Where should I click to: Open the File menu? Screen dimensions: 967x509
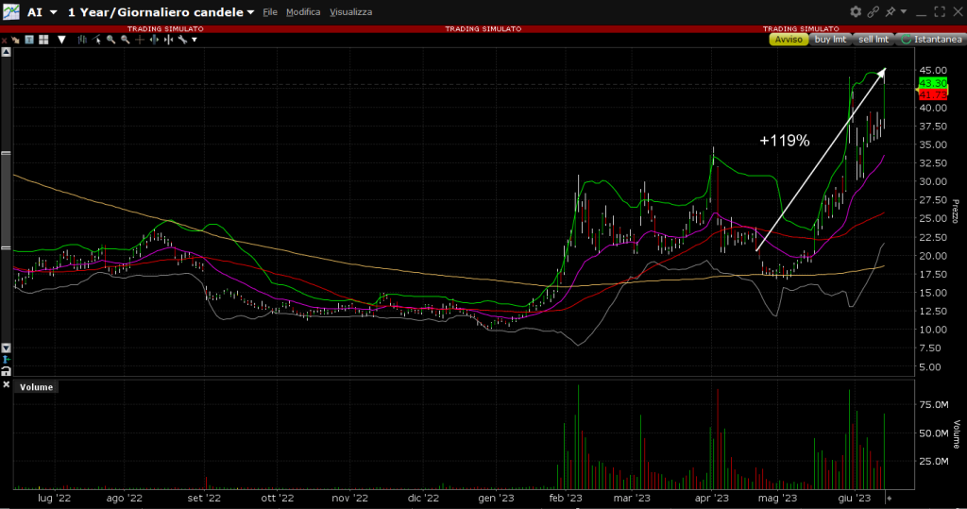pos(270,12)
